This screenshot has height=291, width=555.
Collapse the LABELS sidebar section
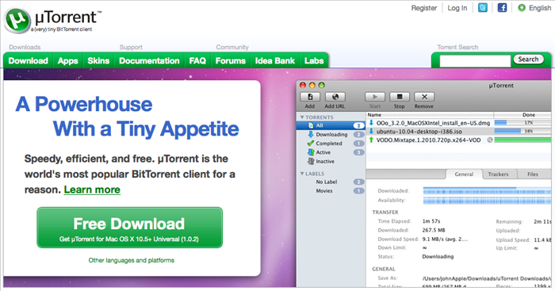(302, 174)
